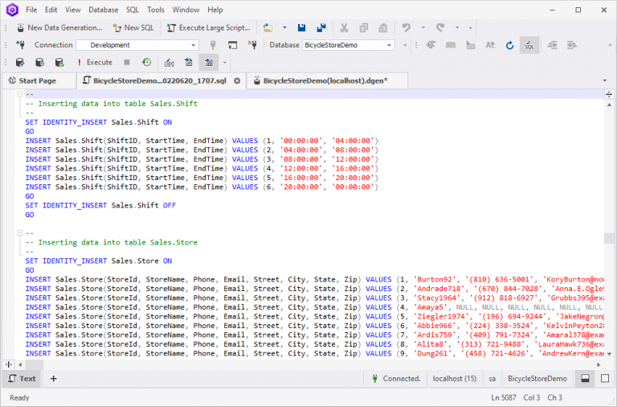The height and width of the screenshot is (407, 617).
Task: Close the BicycleStoreDemo sql tab
Action: click(x=237, y=80)
